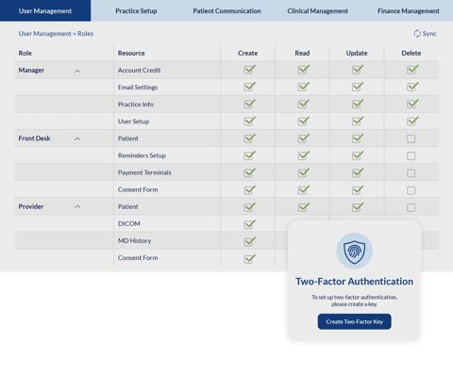Uncheck Create for Payment Terminals
This screenshot has height=374, width=453.
pyautogui.click(x=249, y=172)
